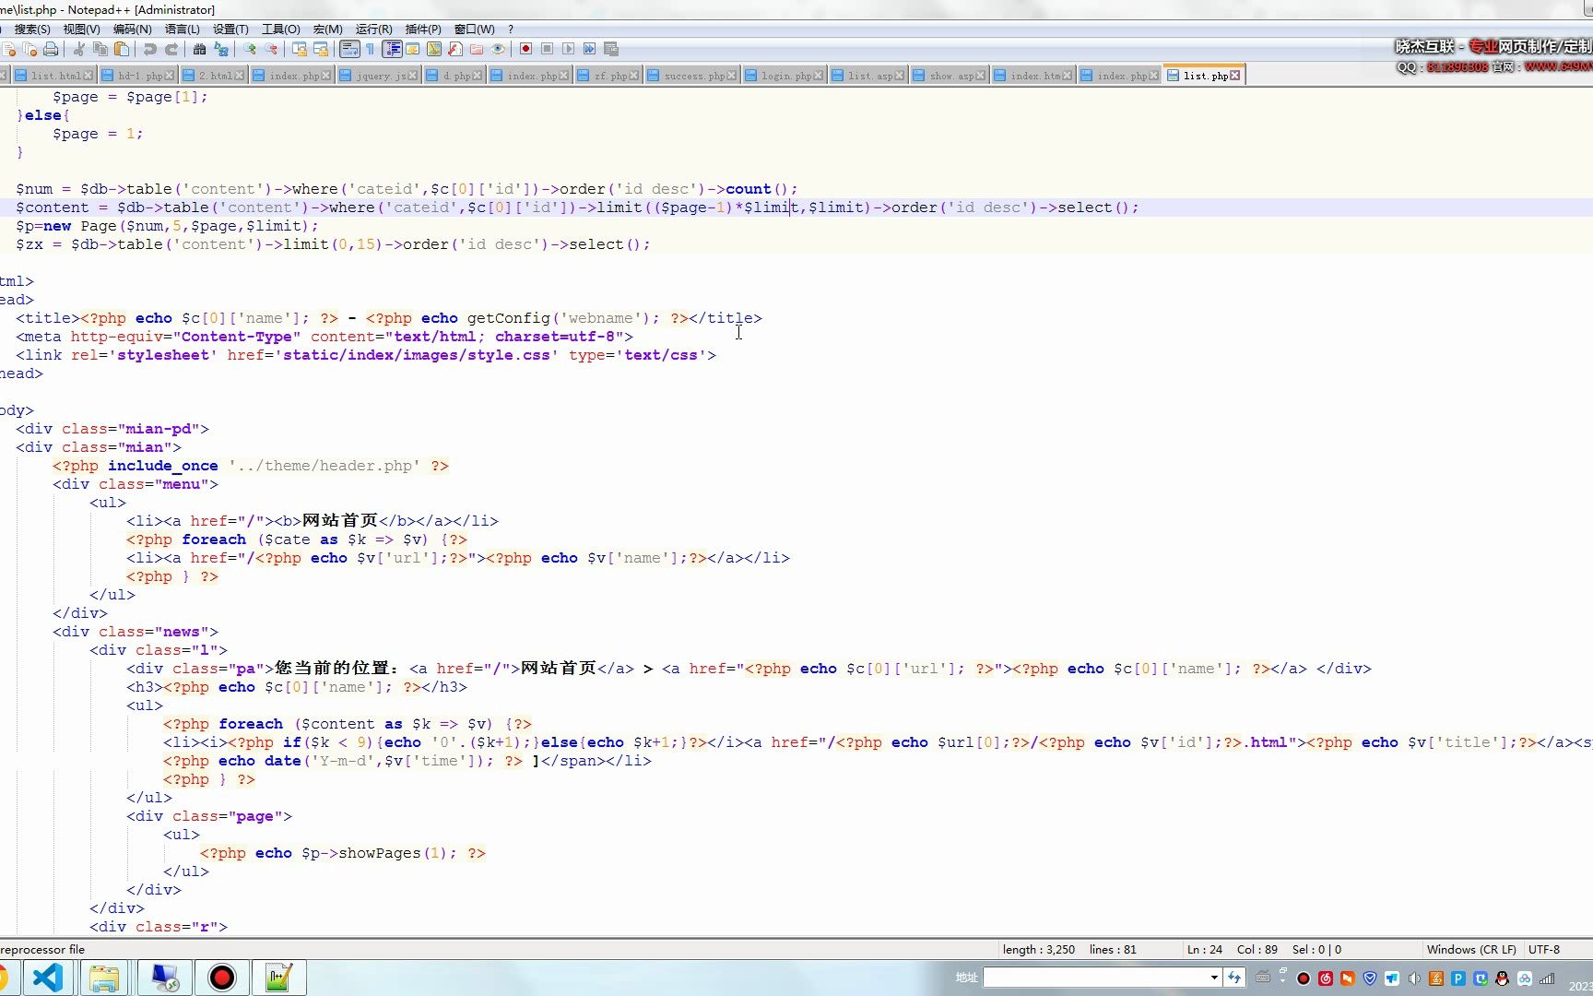
Task: Click the Zoom In magnifier icon
Action: coord(249,49)
